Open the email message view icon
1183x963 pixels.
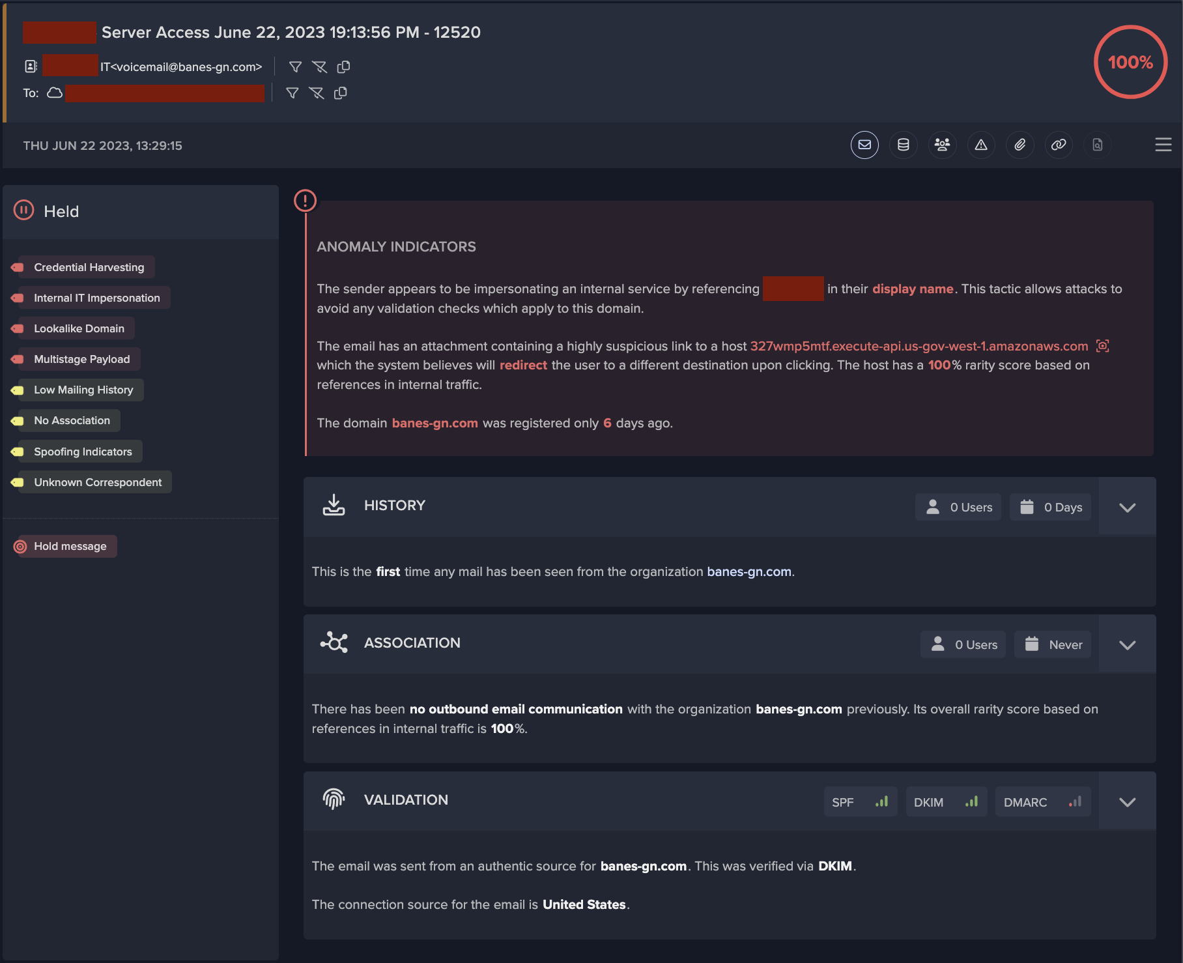pyautogui.click(x=864, y=145)
